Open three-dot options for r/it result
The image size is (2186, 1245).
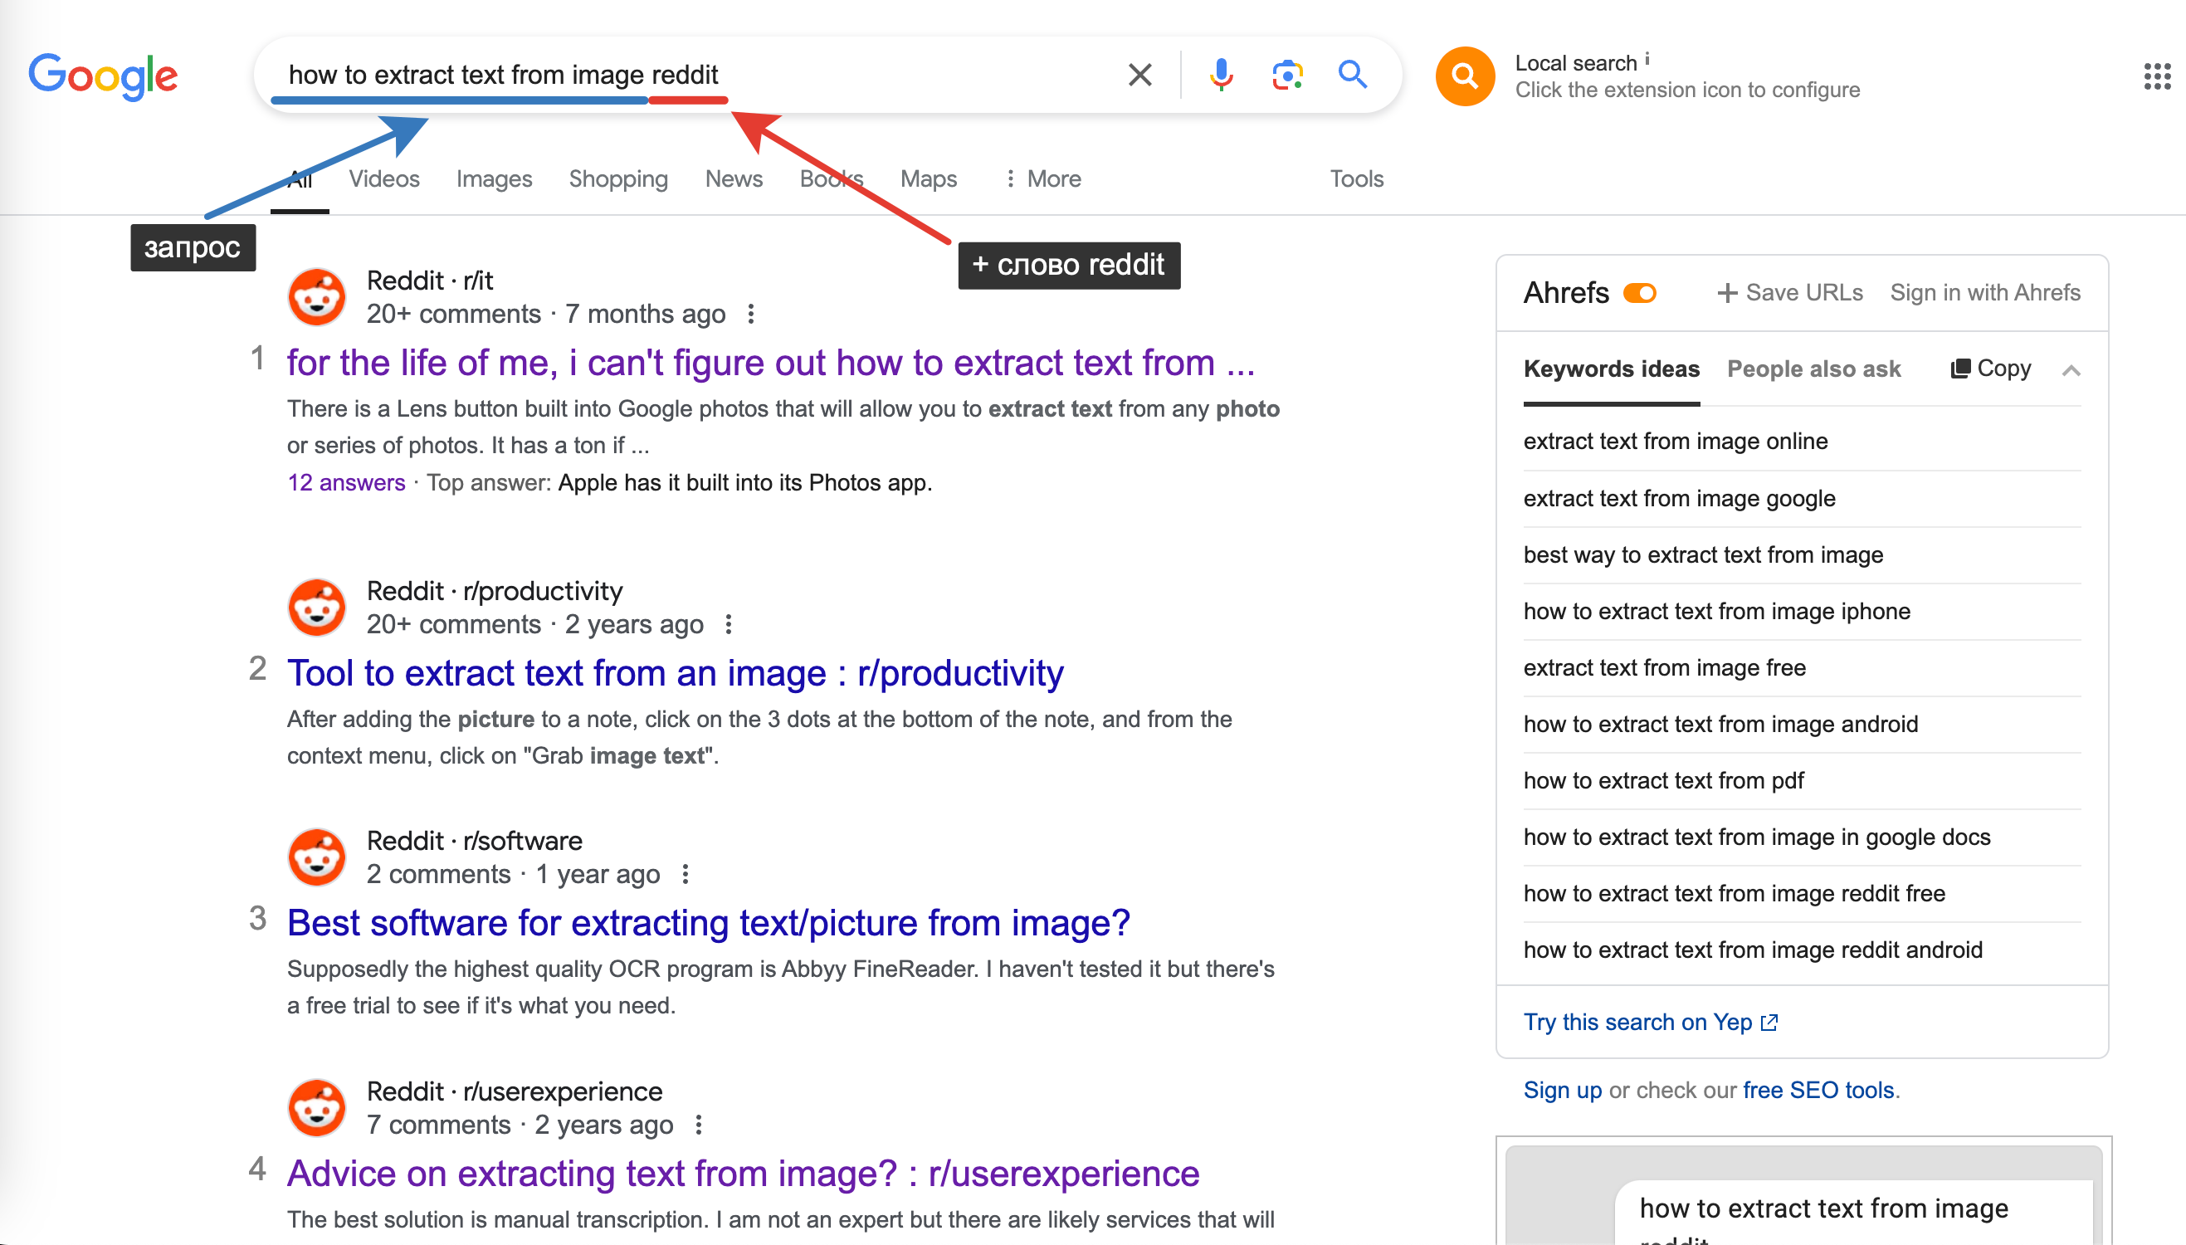coord(750,314)
